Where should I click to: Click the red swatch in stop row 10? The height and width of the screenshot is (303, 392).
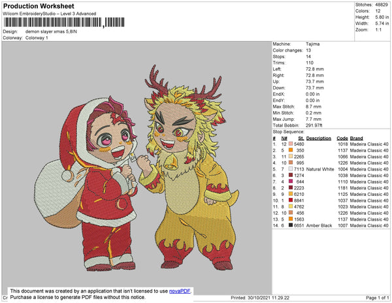point(291,200)
